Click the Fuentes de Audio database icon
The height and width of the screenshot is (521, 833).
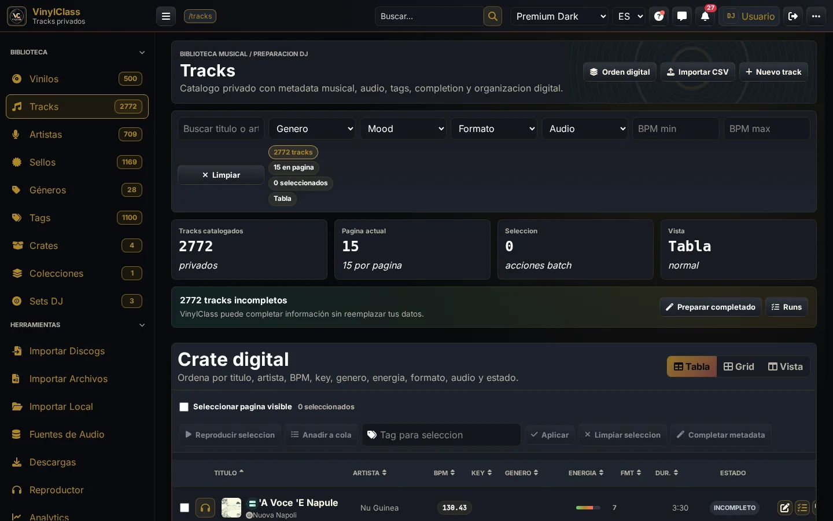coord(17,434)
